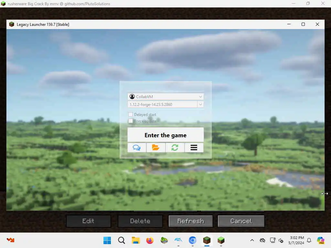Open the blue dolphin app in taskbar

pyautogui.click(x=178, y=240)
